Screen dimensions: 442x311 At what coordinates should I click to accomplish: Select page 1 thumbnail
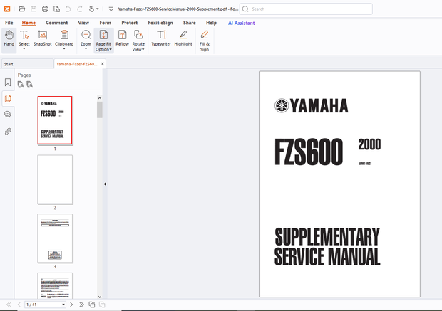(55, 120)
